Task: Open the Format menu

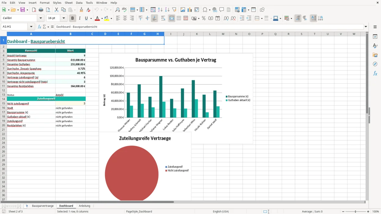Action: pyautogui.click(x=45, y=3)
